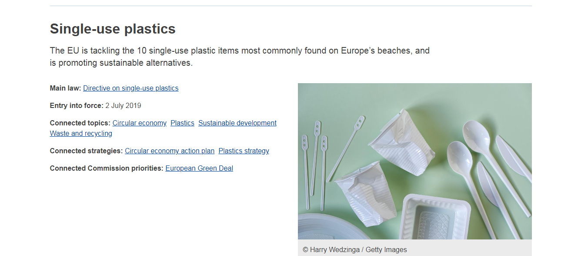Click the Connected topics label
Screen dimensions: 578x256
(x=80, y=123)
